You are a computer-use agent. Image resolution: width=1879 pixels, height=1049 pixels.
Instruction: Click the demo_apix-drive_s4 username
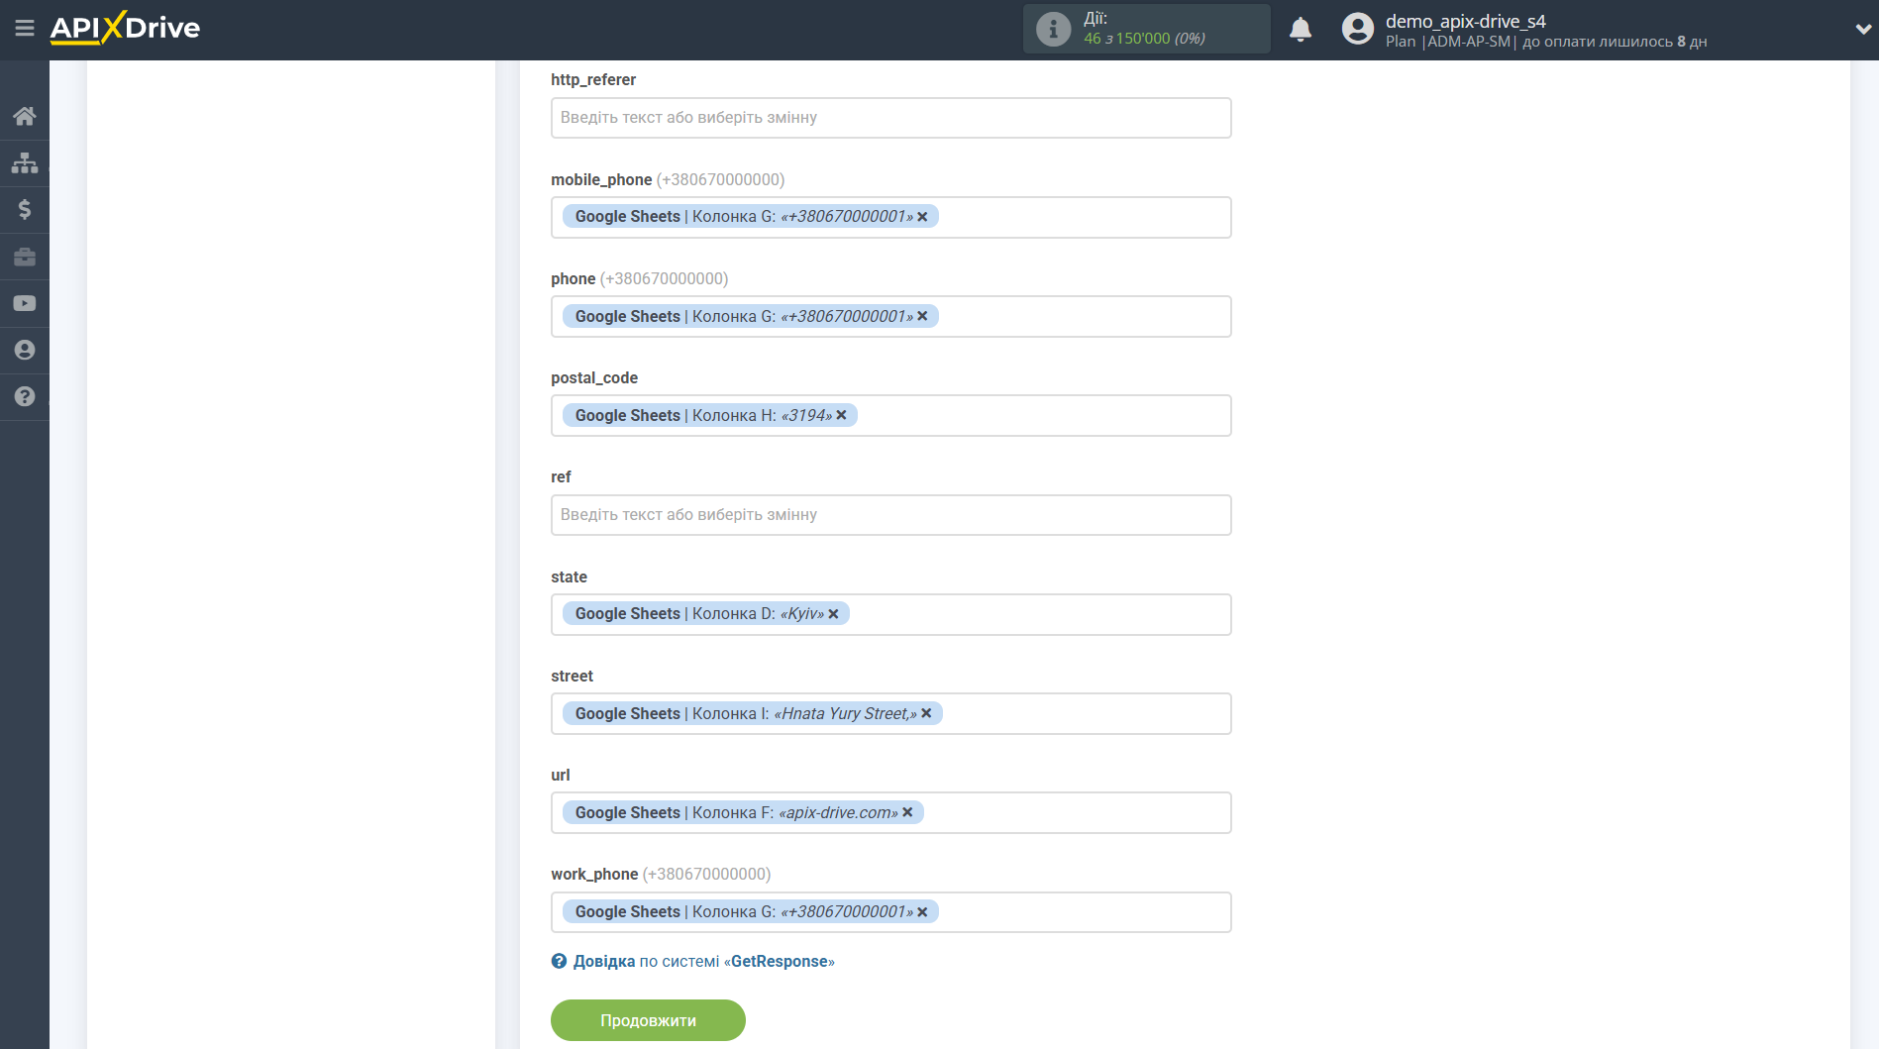tap(1465, 21)
